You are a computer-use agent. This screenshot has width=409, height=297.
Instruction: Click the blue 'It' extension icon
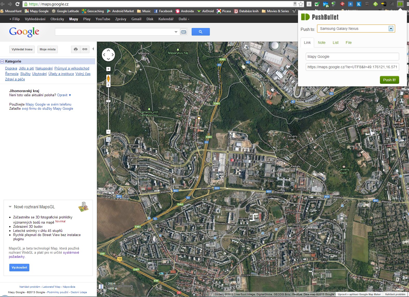tap(350, 4)
